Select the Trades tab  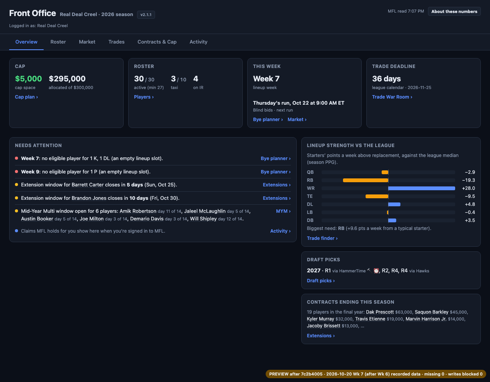point(116,42)
